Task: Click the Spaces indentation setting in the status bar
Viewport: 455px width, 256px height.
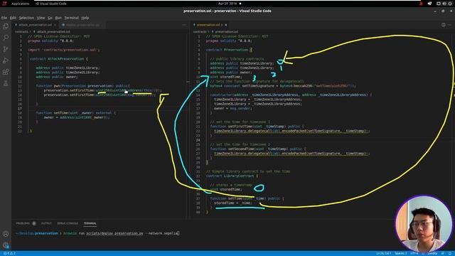Action: [401, 253]
